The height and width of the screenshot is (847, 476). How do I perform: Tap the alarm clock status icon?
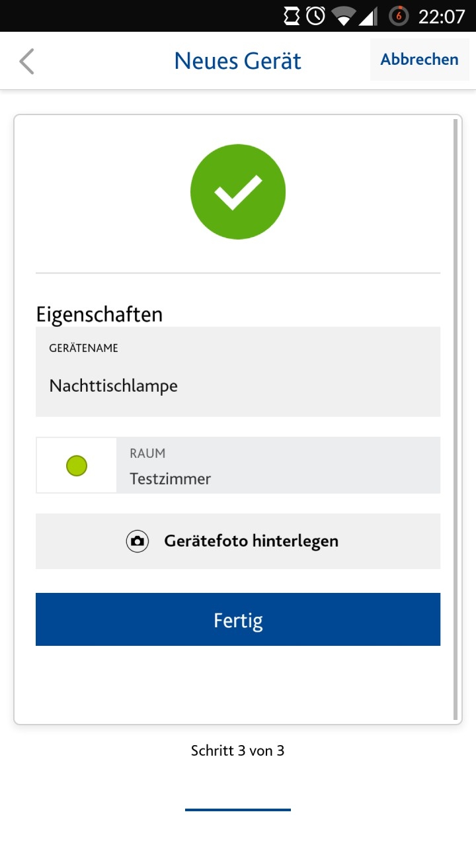tap(316, 16)
